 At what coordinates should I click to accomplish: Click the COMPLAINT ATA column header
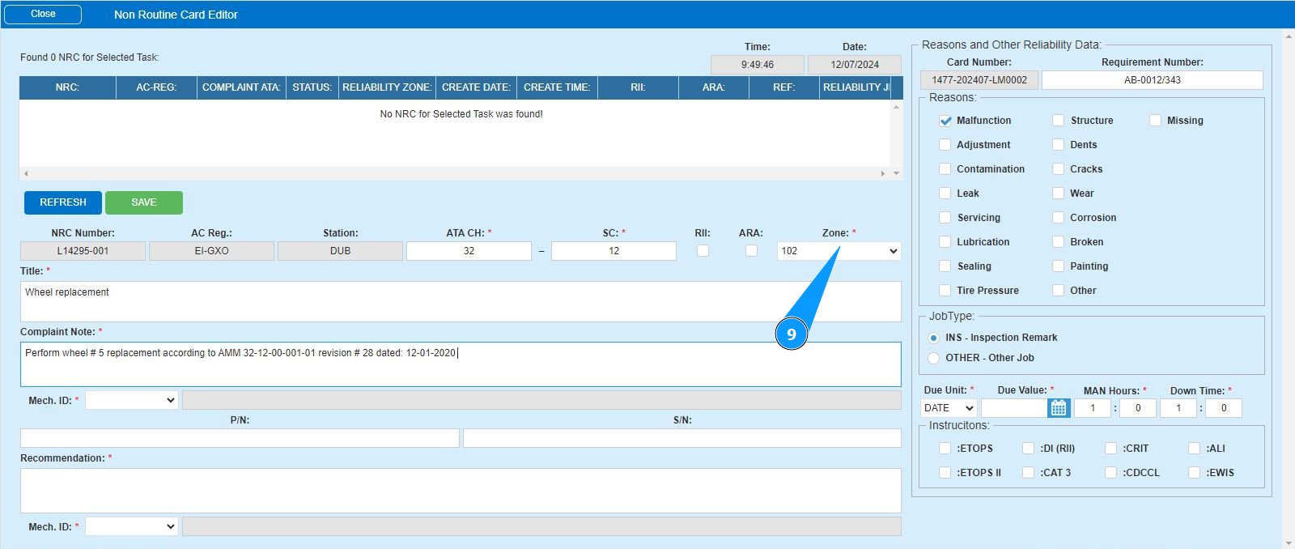(240, 87)
